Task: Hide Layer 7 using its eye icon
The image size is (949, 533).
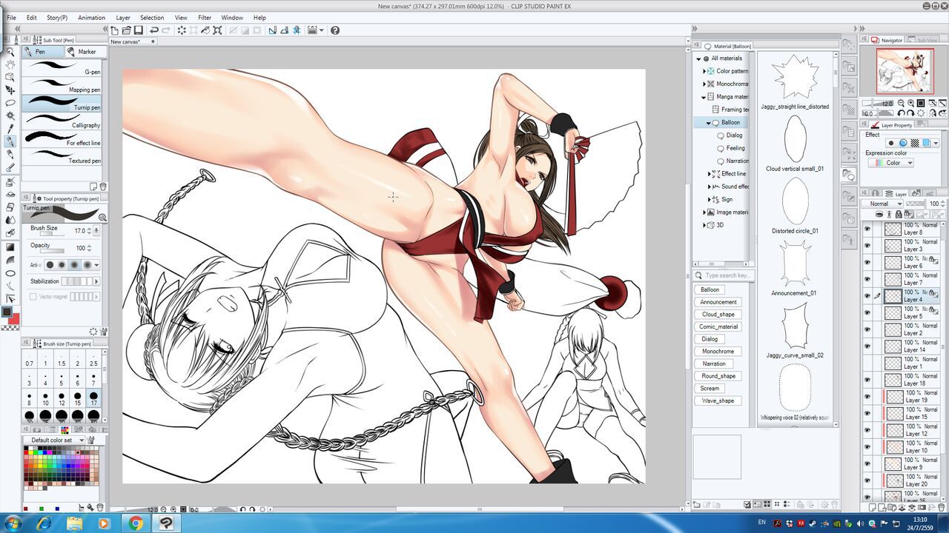Action: (867, 279)
